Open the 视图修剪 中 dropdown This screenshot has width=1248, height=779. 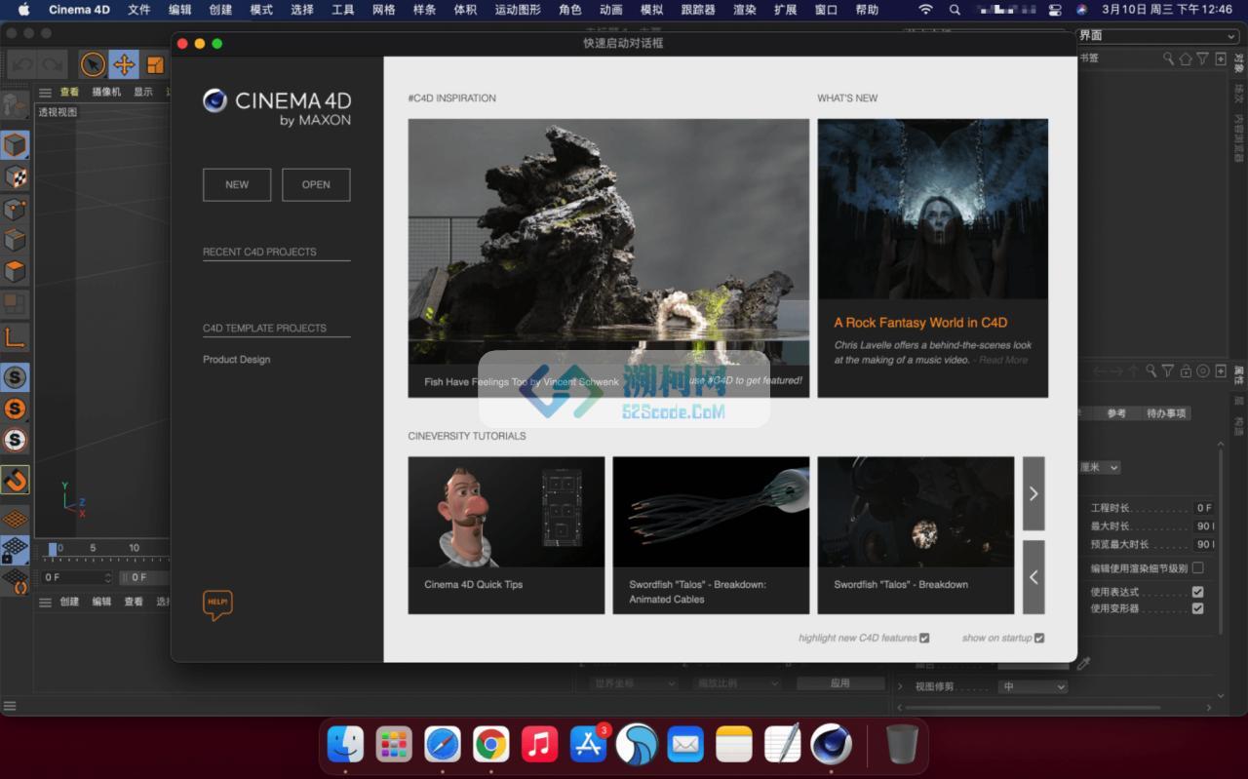tap(1033, 686)
